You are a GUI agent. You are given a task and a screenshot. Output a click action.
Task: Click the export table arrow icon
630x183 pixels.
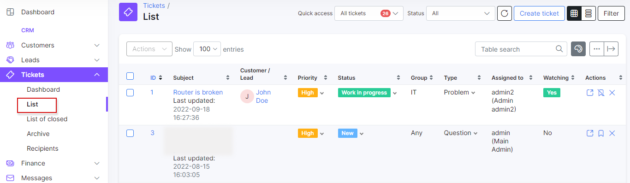point(611,49)
